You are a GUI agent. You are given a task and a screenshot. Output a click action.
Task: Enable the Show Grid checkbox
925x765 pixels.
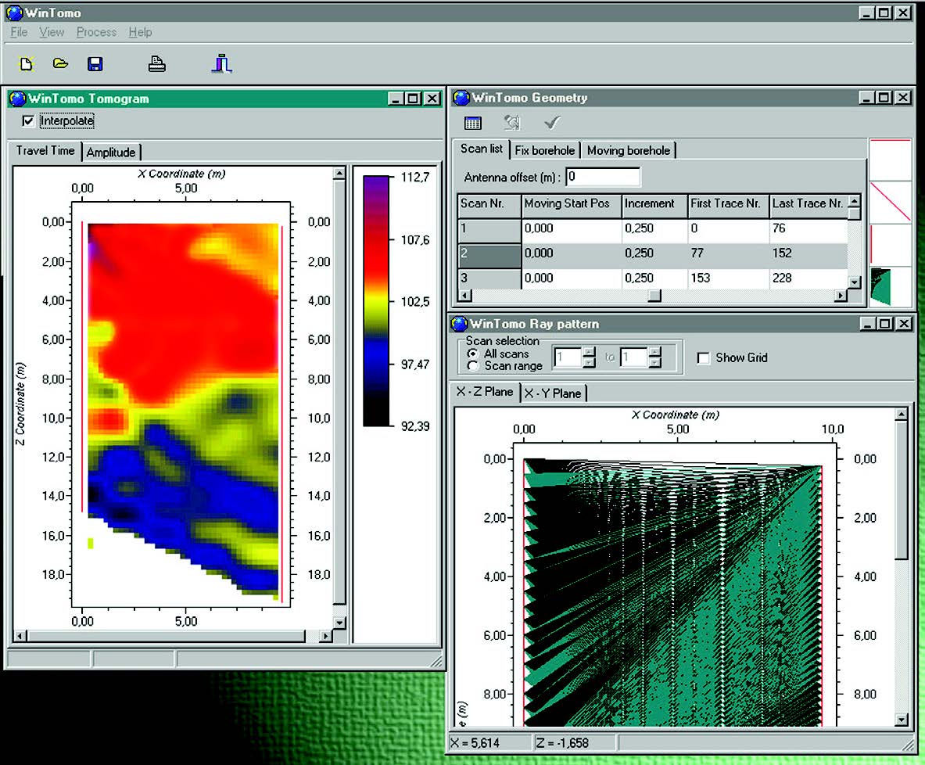tap(703, 357)
